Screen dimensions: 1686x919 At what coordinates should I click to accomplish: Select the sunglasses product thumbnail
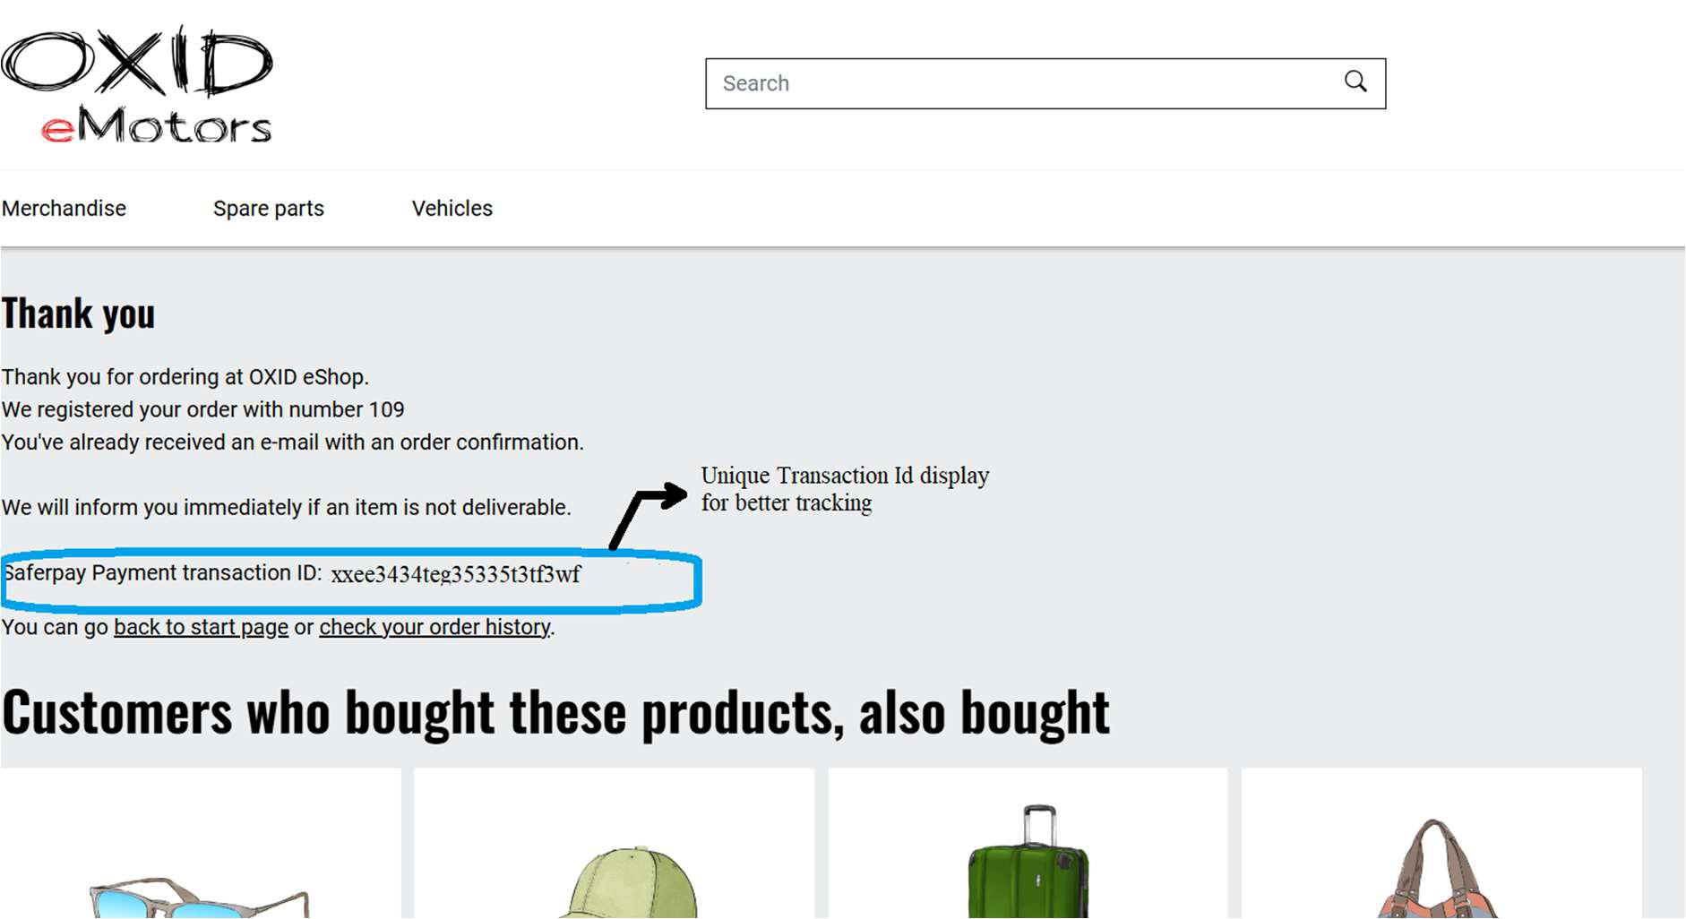tap(200, 891)
